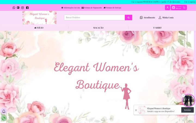The image size is (196, 123).
Task: Click the Elegant Women's Boutique header logo
Action: click(x=39, y=17)
